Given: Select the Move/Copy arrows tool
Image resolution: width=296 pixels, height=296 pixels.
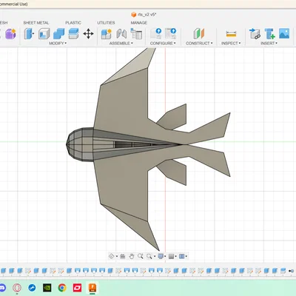Looking at the screenshot, I should coord(88,34).
